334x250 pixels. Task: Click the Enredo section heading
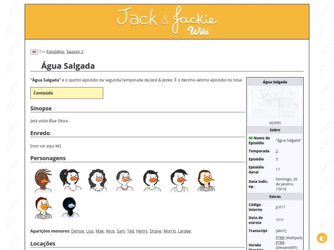pos(40,133)
